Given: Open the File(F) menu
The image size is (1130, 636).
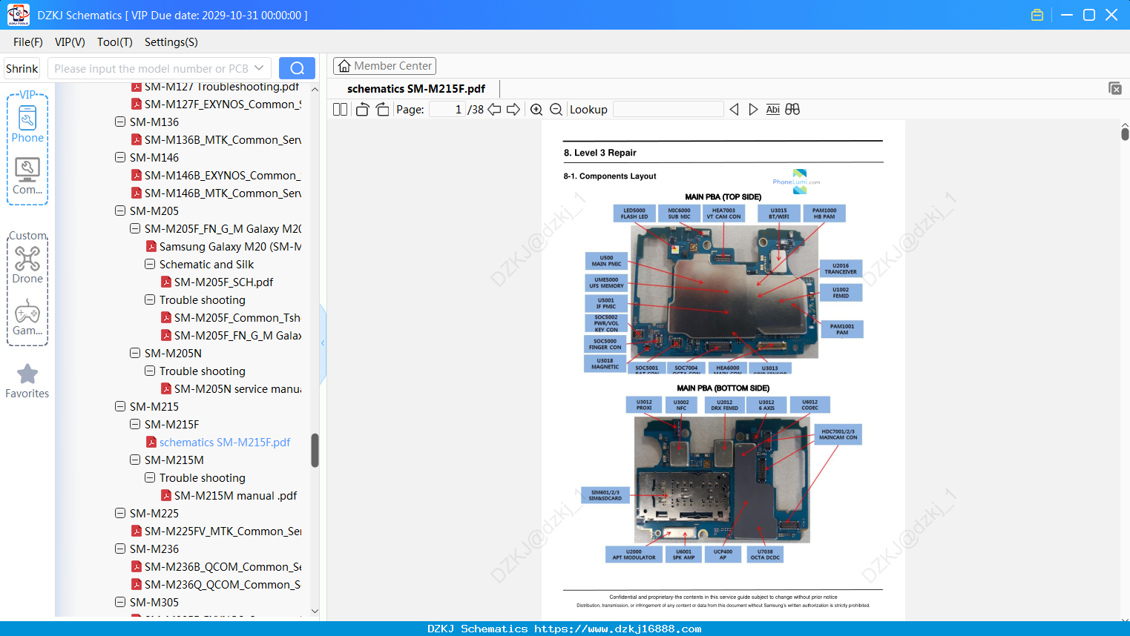Looking at the screenshot, I should pos(28,42).
